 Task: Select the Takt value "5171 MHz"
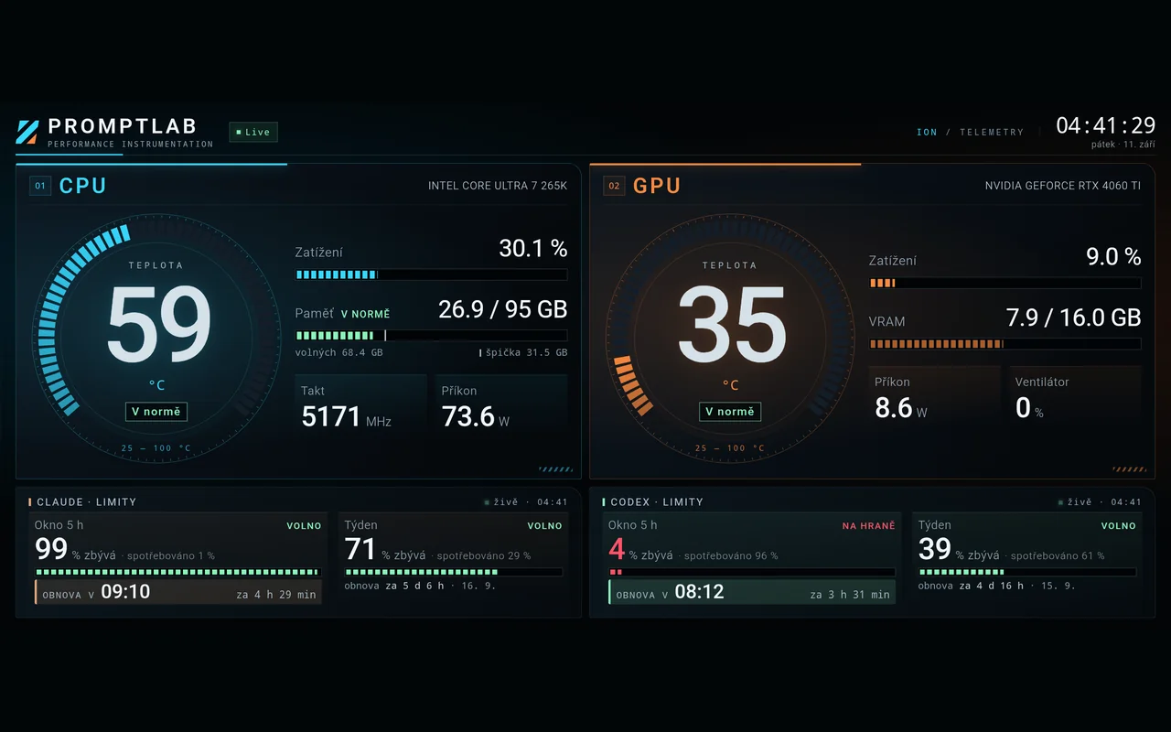347,417
